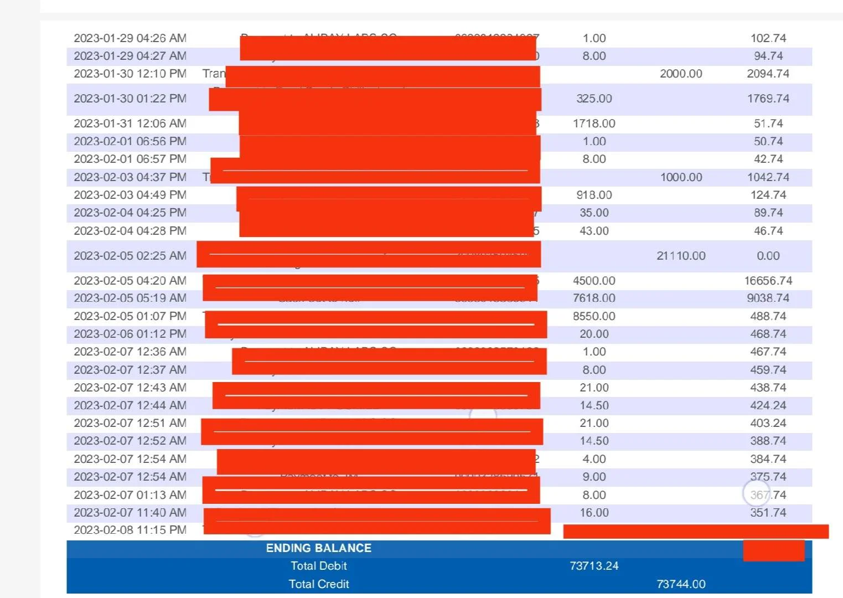Select the balance 367.74
The image size is (843, 598).
768,495
